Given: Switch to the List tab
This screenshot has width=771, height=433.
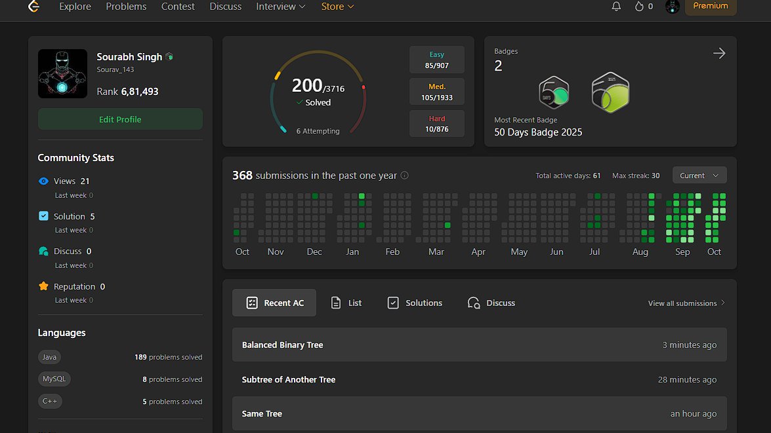Looking at the screenshot, I should [346, 303].
